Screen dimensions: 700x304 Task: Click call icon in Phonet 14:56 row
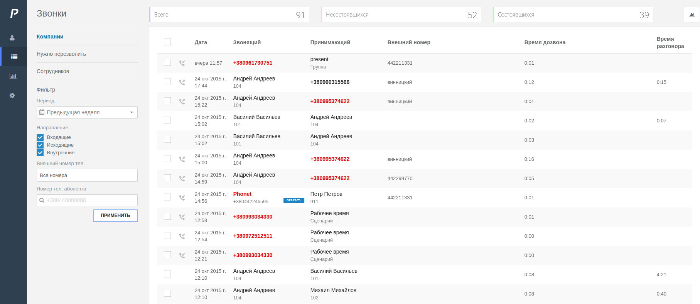pyautogui.click(x=182, y=197)
